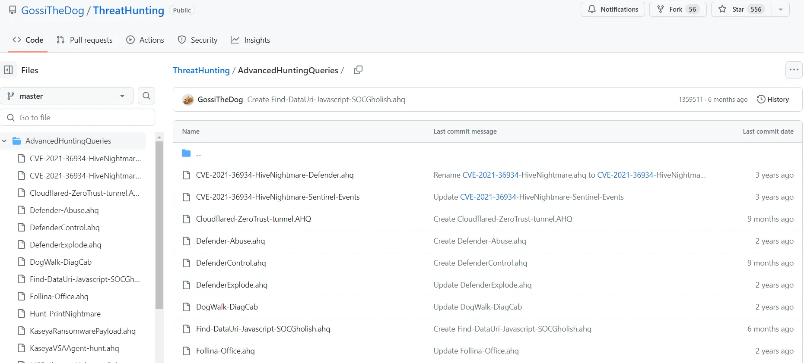The height and width of the screenshot is (363, 804).
Task: Open the latest commit message link
Action: [x=326, y=100]
